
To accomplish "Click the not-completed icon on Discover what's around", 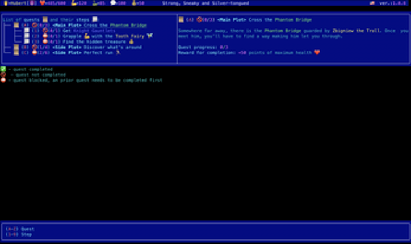I will coord(35,47).
